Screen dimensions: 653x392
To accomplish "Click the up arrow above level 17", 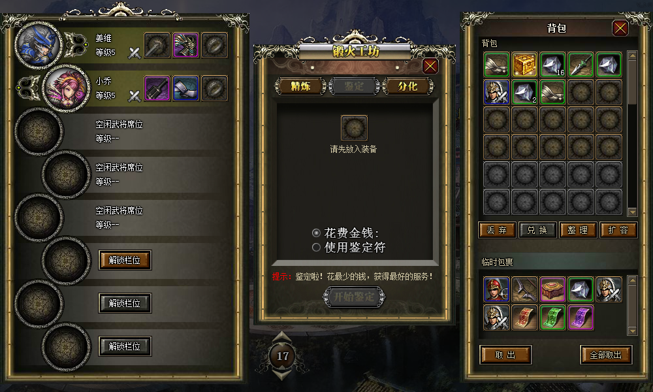I will click(282, 337).
